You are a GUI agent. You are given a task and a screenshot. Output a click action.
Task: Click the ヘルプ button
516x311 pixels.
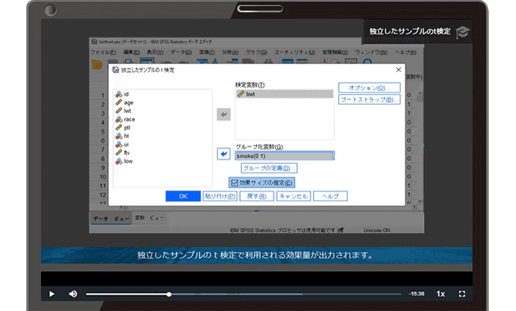pos(330,196)
